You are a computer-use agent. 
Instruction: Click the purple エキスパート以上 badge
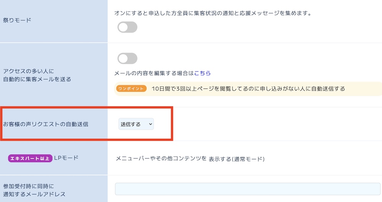point(30,158)
